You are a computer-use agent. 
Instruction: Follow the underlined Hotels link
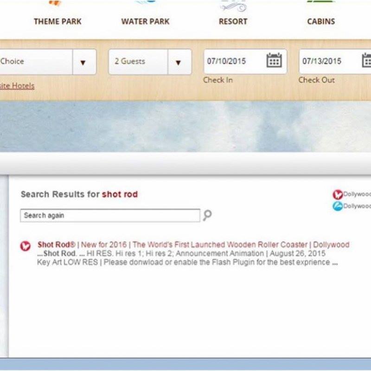(x=18, y=86)
